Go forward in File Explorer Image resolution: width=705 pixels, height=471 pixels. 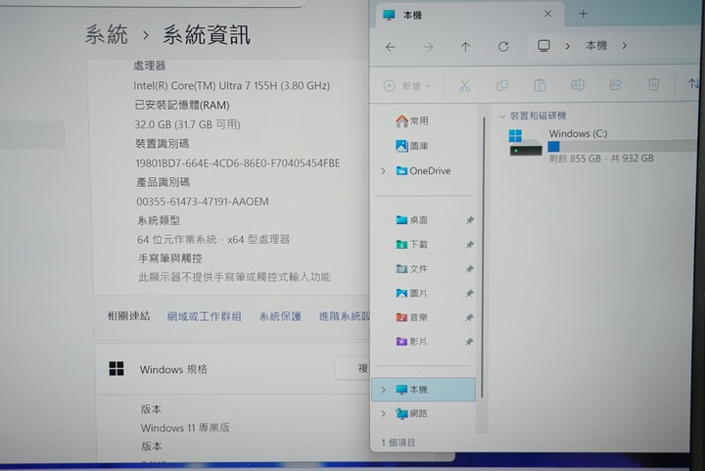click(428, 47)
